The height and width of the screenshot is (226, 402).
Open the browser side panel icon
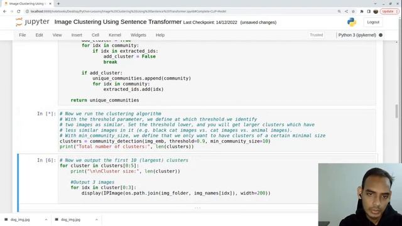click(369, 11)
